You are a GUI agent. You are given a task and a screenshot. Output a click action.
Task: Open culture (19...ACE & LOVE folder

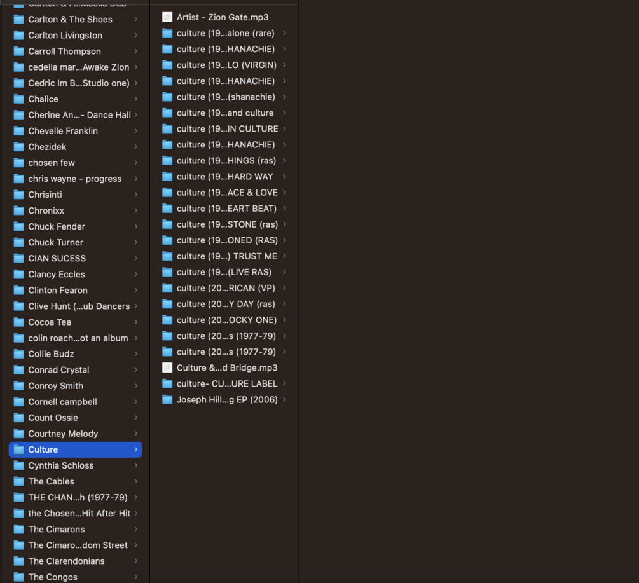(224, 193)
